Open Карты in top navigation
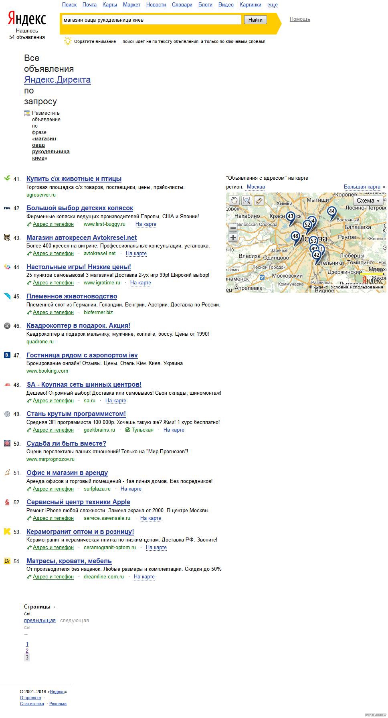 [110, 5]
